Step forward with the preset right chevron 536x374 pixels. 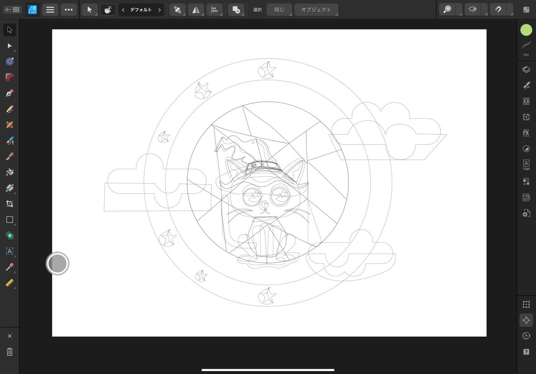pos(159,9)
